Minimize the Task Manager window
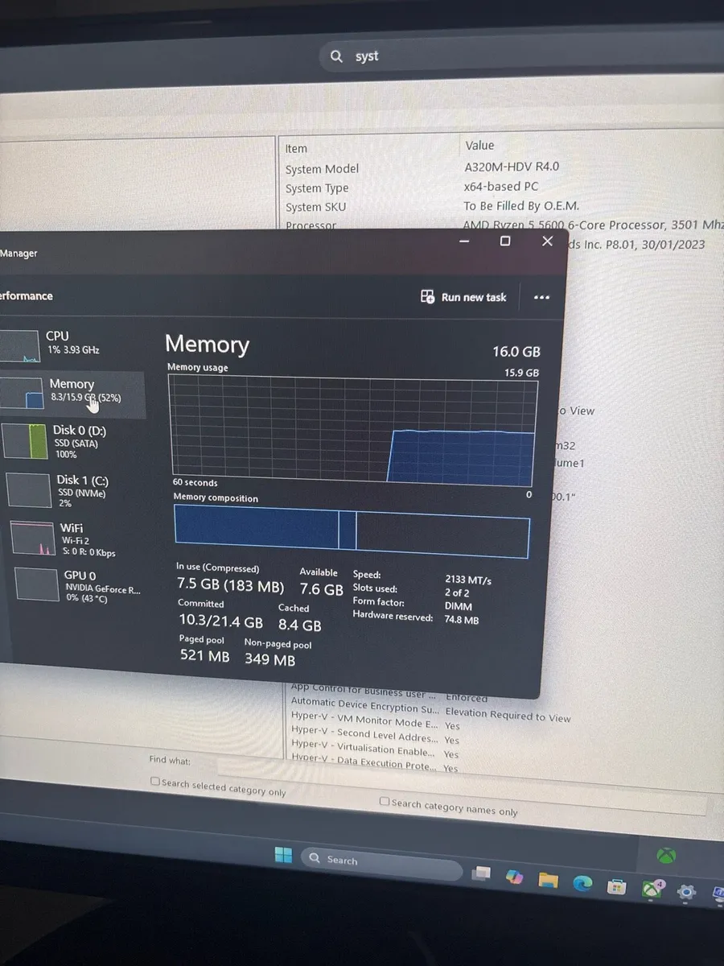 coord(465,241)
